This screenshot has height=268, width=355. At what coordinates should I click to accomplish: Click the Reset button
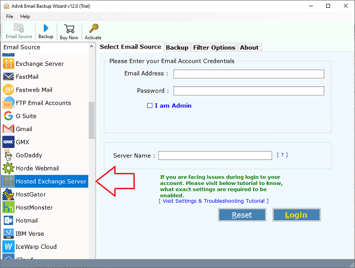click(x=242, y=215)
